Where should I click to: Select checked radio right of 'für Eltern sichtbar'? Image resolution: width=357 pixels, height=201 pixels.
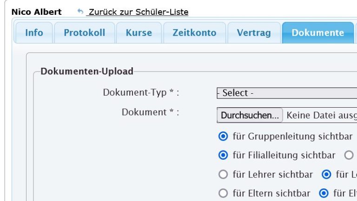tap(324, 193)
